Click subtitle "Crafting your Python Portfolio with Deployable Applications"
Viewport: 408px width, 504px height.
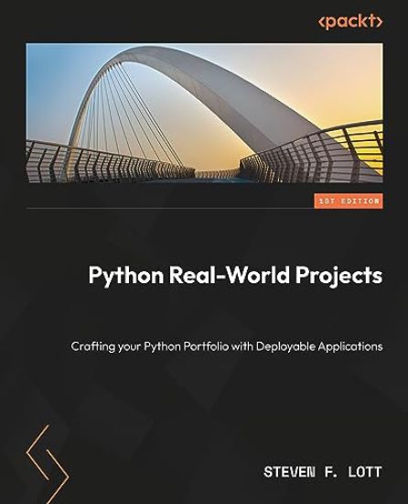pyautogui.click(x=227, y=346)
